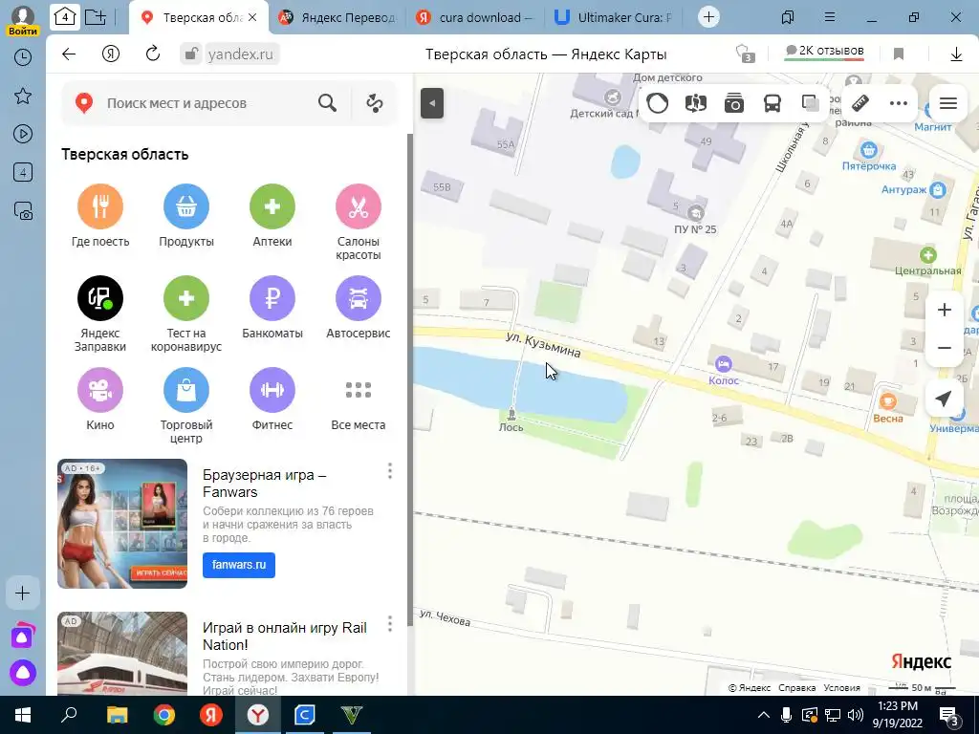Viewport: 979px width, 734px height.
Task: Click the Справка link
Action: tap(796, 688)
